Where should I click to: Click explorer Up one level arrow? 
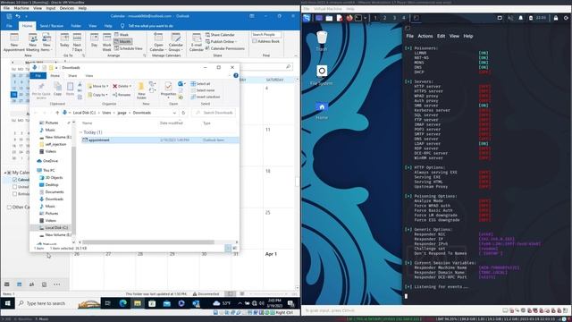(57, 113)
